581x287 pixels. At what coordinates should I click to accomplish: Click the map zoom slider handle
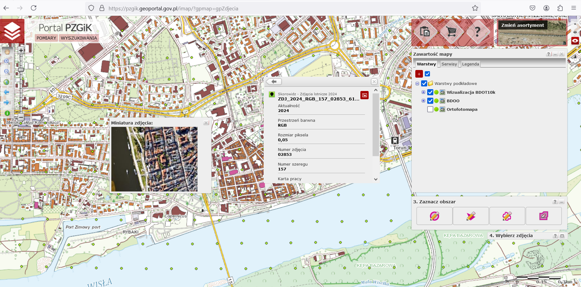21,70
